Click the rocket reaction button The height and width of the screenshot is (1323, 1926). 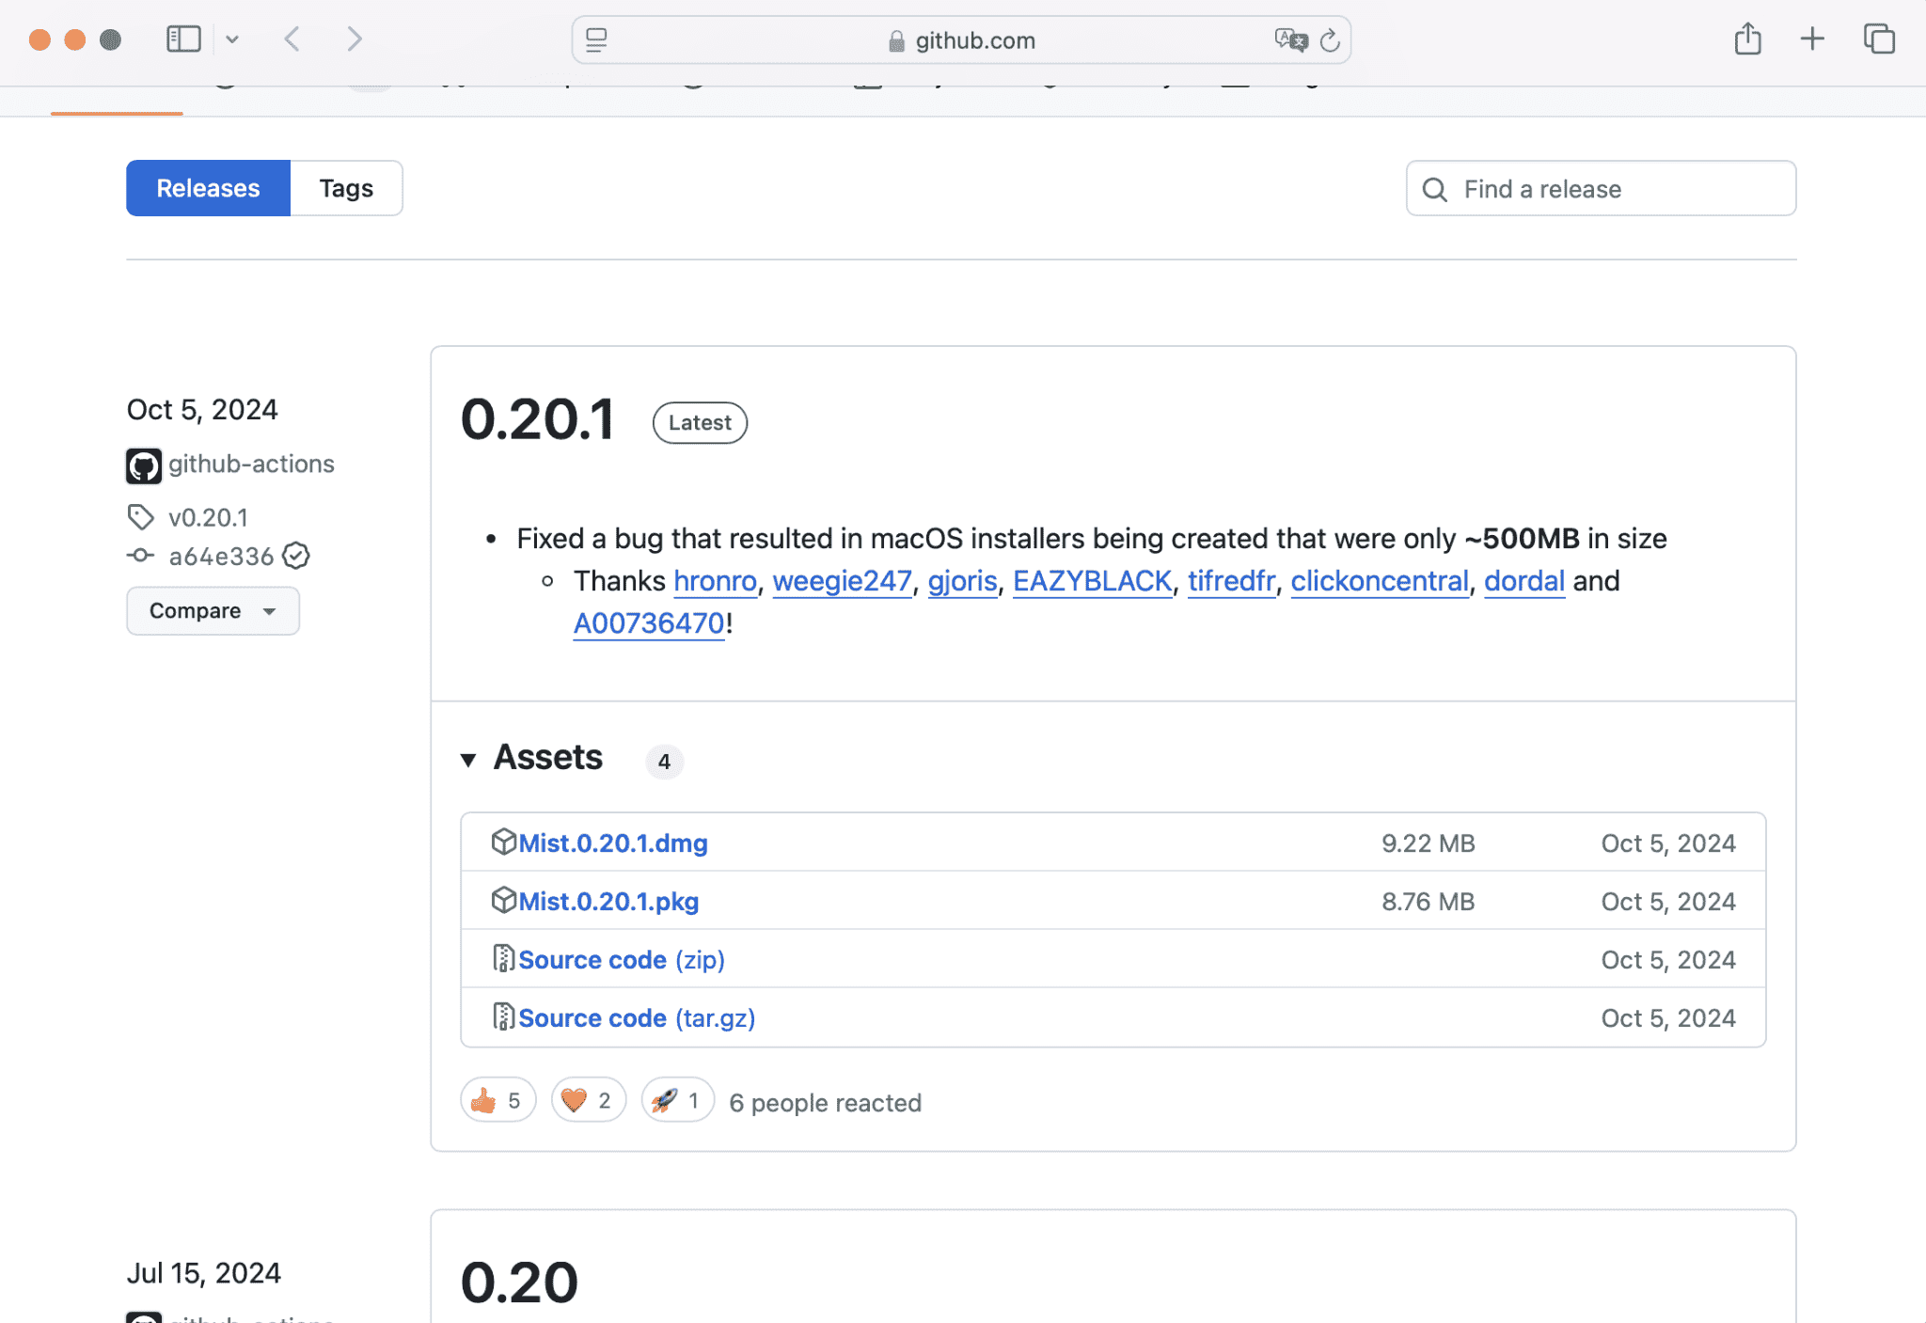(x=677, y=1100)
